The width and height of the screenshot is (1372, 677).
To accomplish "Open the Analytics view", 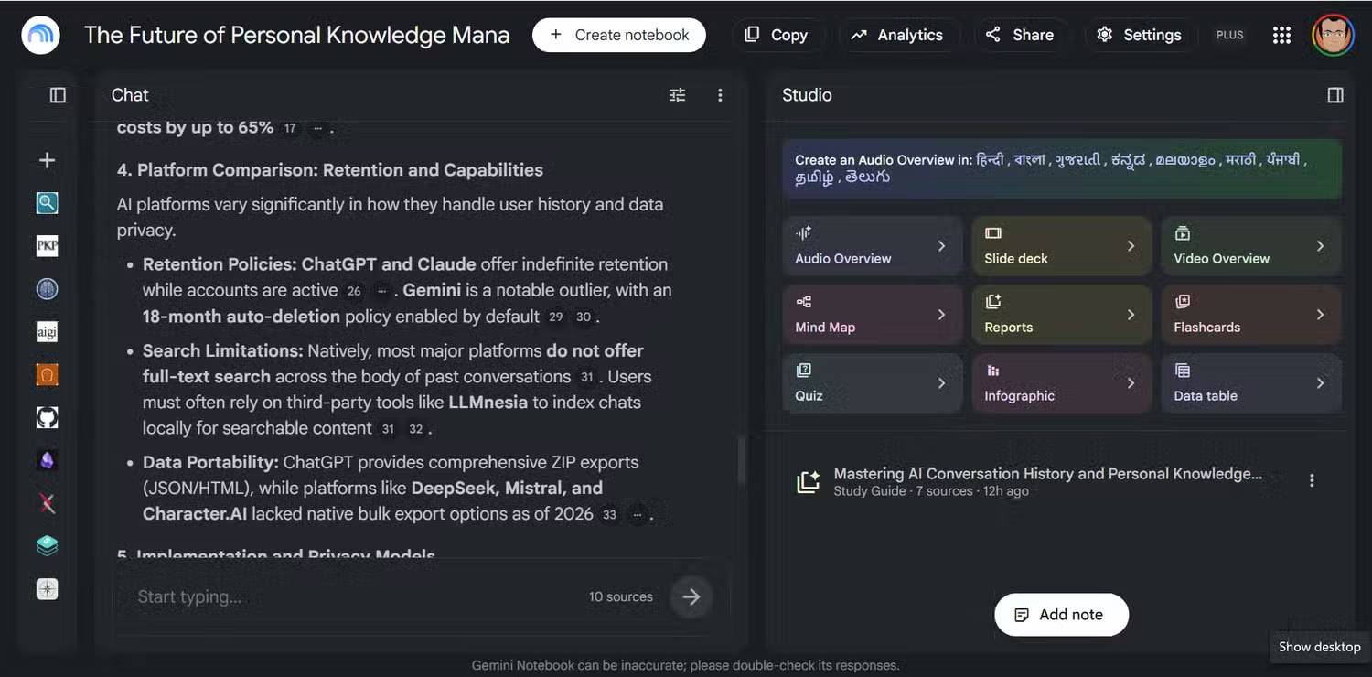I will pos(896,35).
